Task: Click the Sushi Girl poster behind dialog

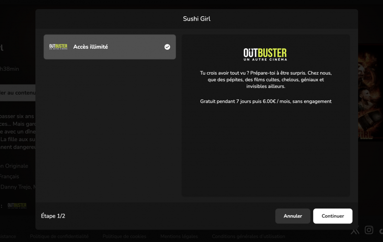Action: point(370,92)
